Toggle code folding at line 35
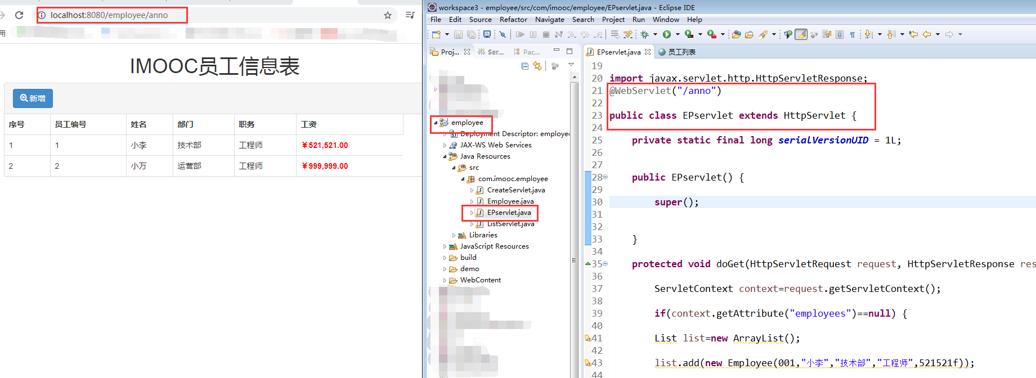This screenshot has height=378, width=1036. tap(606, 264)
